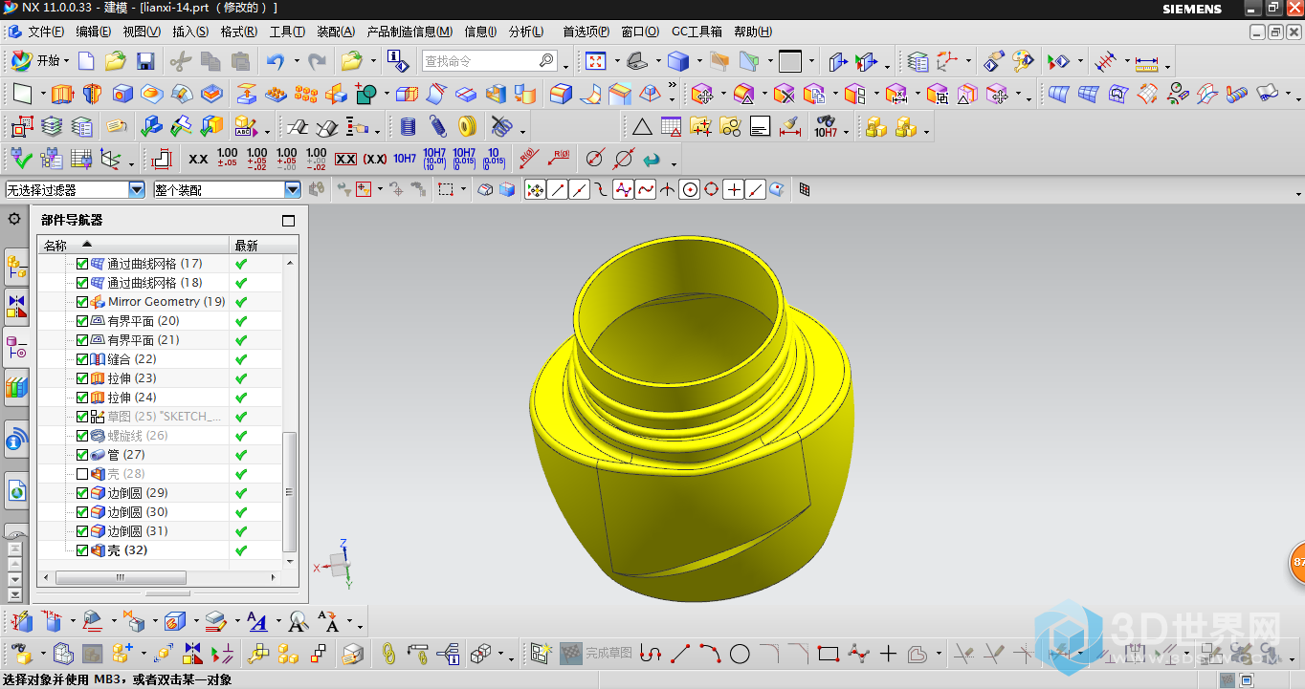Toggle the 拉伸 (23) feature checkbox
Screen dimensions: 1305x689
[x=82, y=378]
